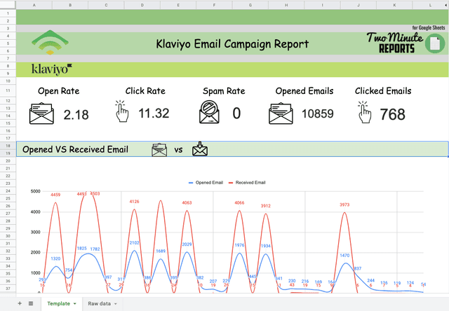The image size is (449, 311).
Task: Click the blue data label 1976
Action: pyautogui.click(x=239, y=245)
